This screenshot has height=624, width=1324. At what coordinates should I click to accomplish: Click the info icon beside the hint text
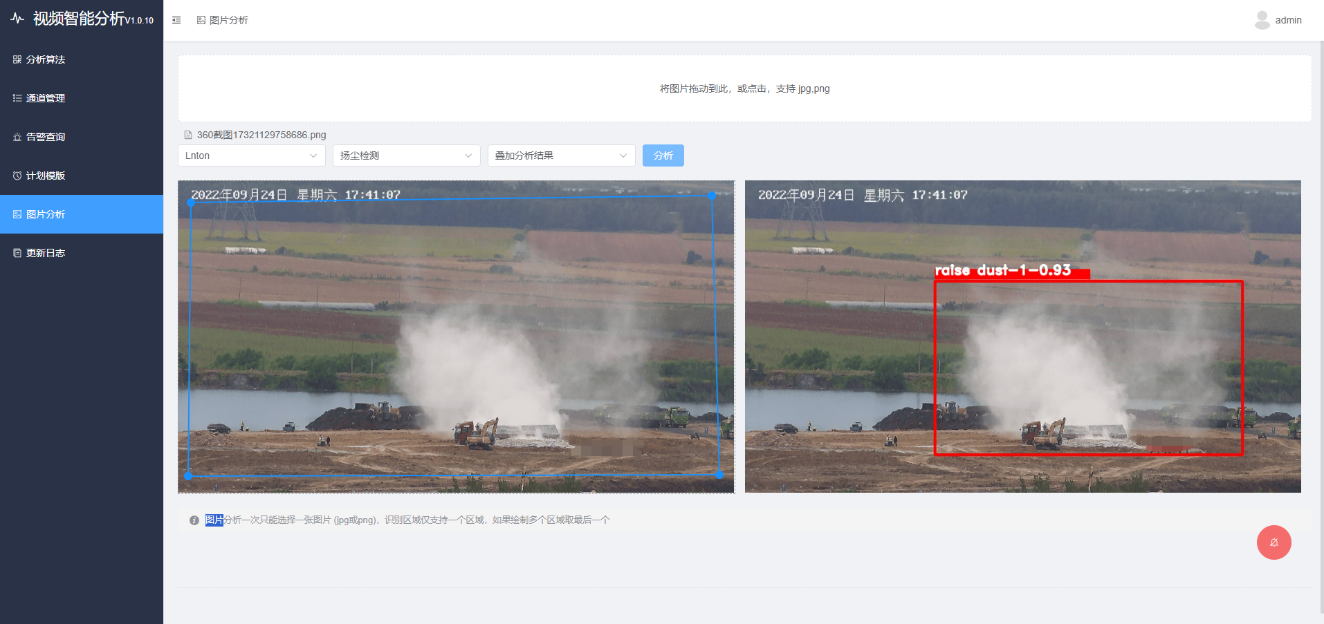click(x=194, y=520)
